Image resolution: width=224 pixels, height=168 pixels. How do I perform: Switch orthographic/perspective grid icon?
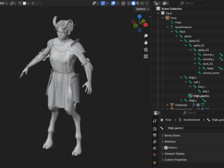[146, 56]
